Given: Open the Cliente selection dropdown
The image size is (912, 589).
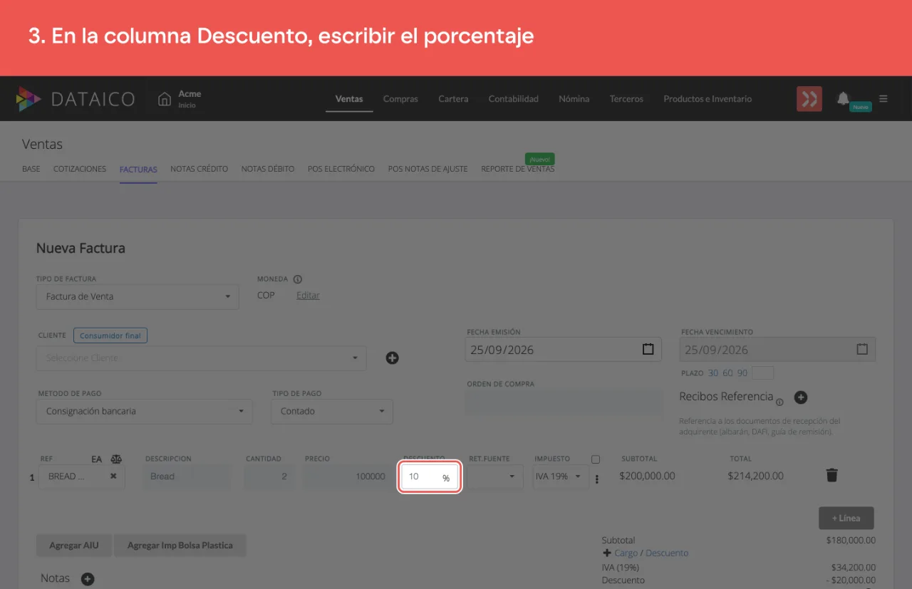Looking at the screenshot, I should [202, 358].
